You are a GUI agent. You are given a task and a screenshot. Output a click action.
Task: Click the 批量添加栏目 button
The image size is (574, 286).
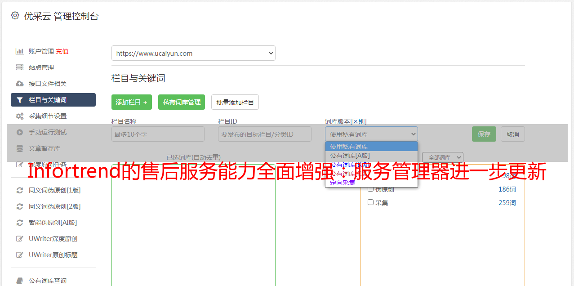[235, 102]
